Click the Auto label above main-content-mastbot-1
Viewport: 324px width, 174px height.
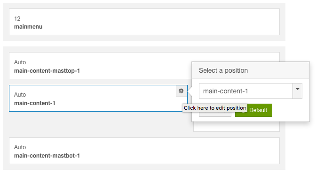pyautogui.click(x=20, y=147)
